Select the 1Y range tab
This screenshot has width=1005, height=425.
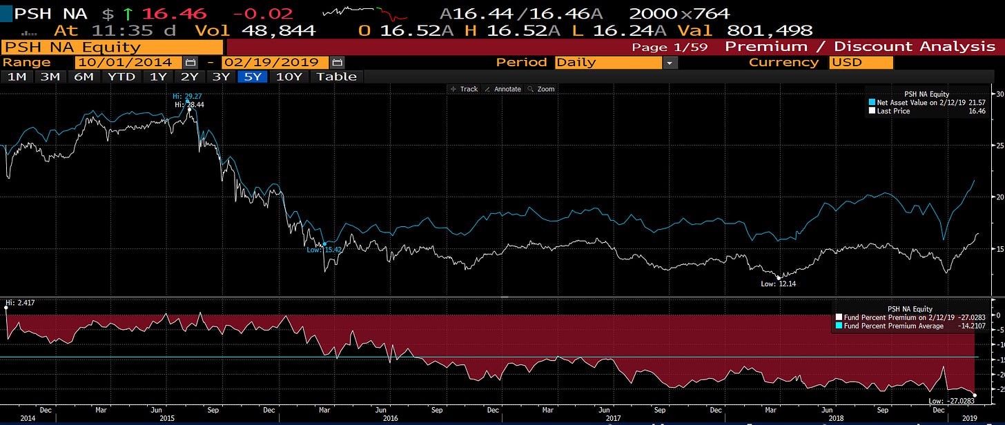(x=158, y=77)
